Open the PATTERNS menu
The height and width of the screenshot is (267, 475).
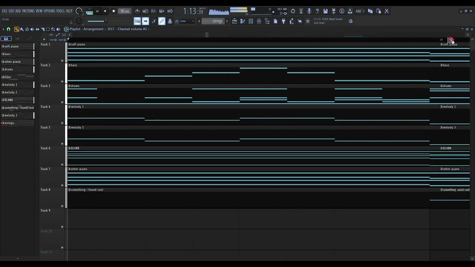coord(28,11)
